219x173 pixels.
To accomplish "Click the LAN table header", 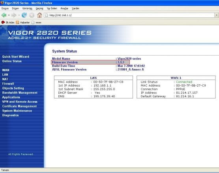I will pyautogui.click(x=94, y=78).
